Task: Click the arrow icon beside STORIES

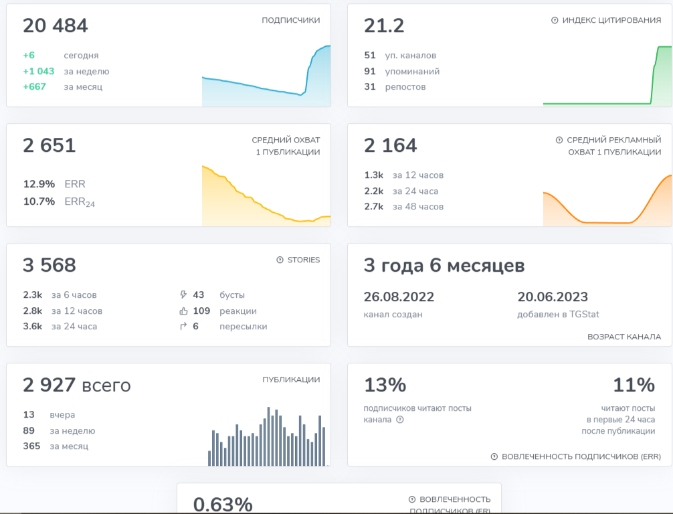Action: click(280, 260)
